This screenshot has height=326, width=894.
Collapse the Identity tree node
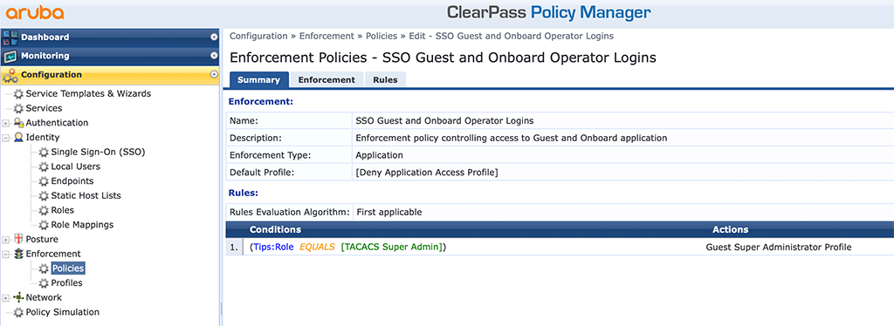tap(6, 138)
